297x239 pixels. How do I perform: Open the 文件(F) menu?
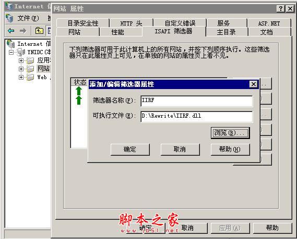pyautogui.click(x=28, y=18)
